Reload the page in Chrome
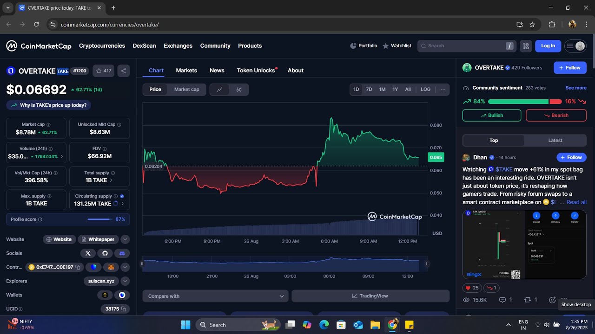The image size is (595, 334). point(37,25)
